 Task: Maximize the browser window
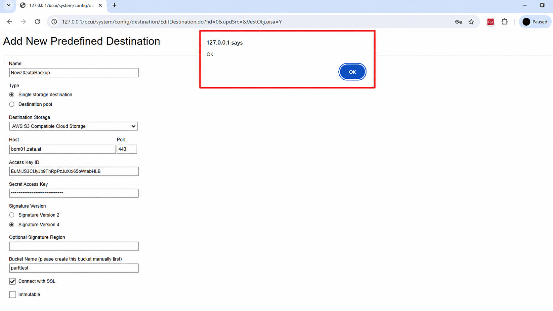click(542, 5)
